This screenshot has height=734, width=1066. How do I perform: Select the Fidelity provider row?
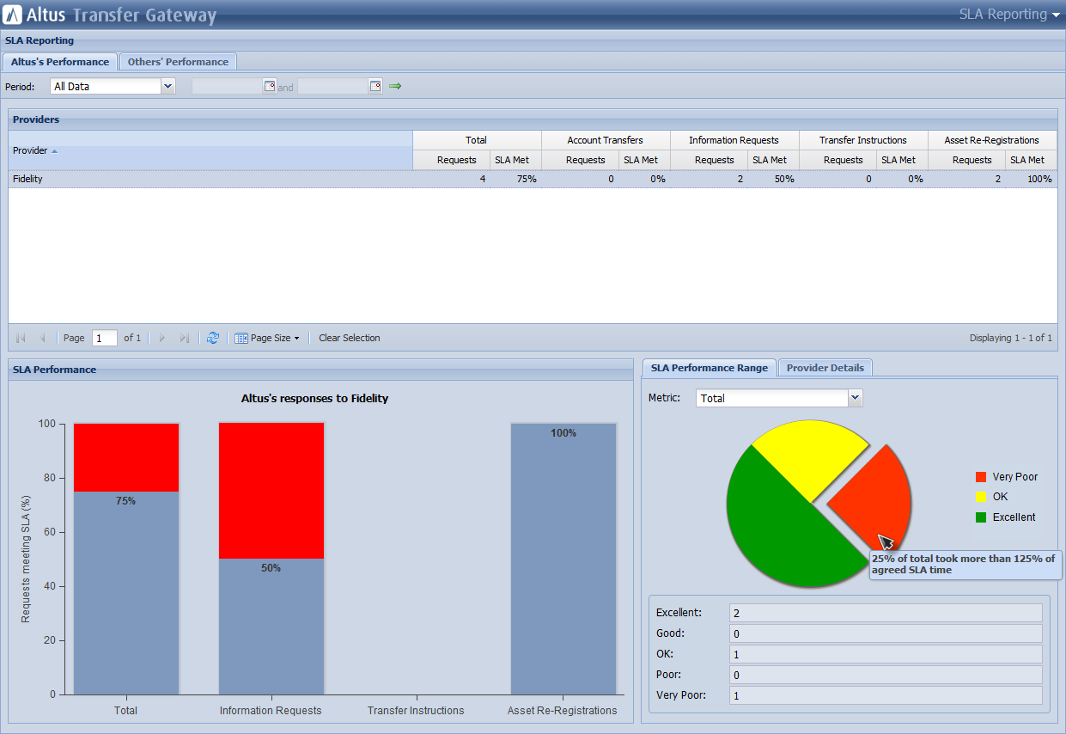533,179
